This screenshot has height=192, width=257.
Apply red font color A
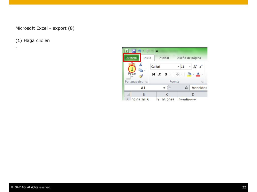[x=198, y=74]
